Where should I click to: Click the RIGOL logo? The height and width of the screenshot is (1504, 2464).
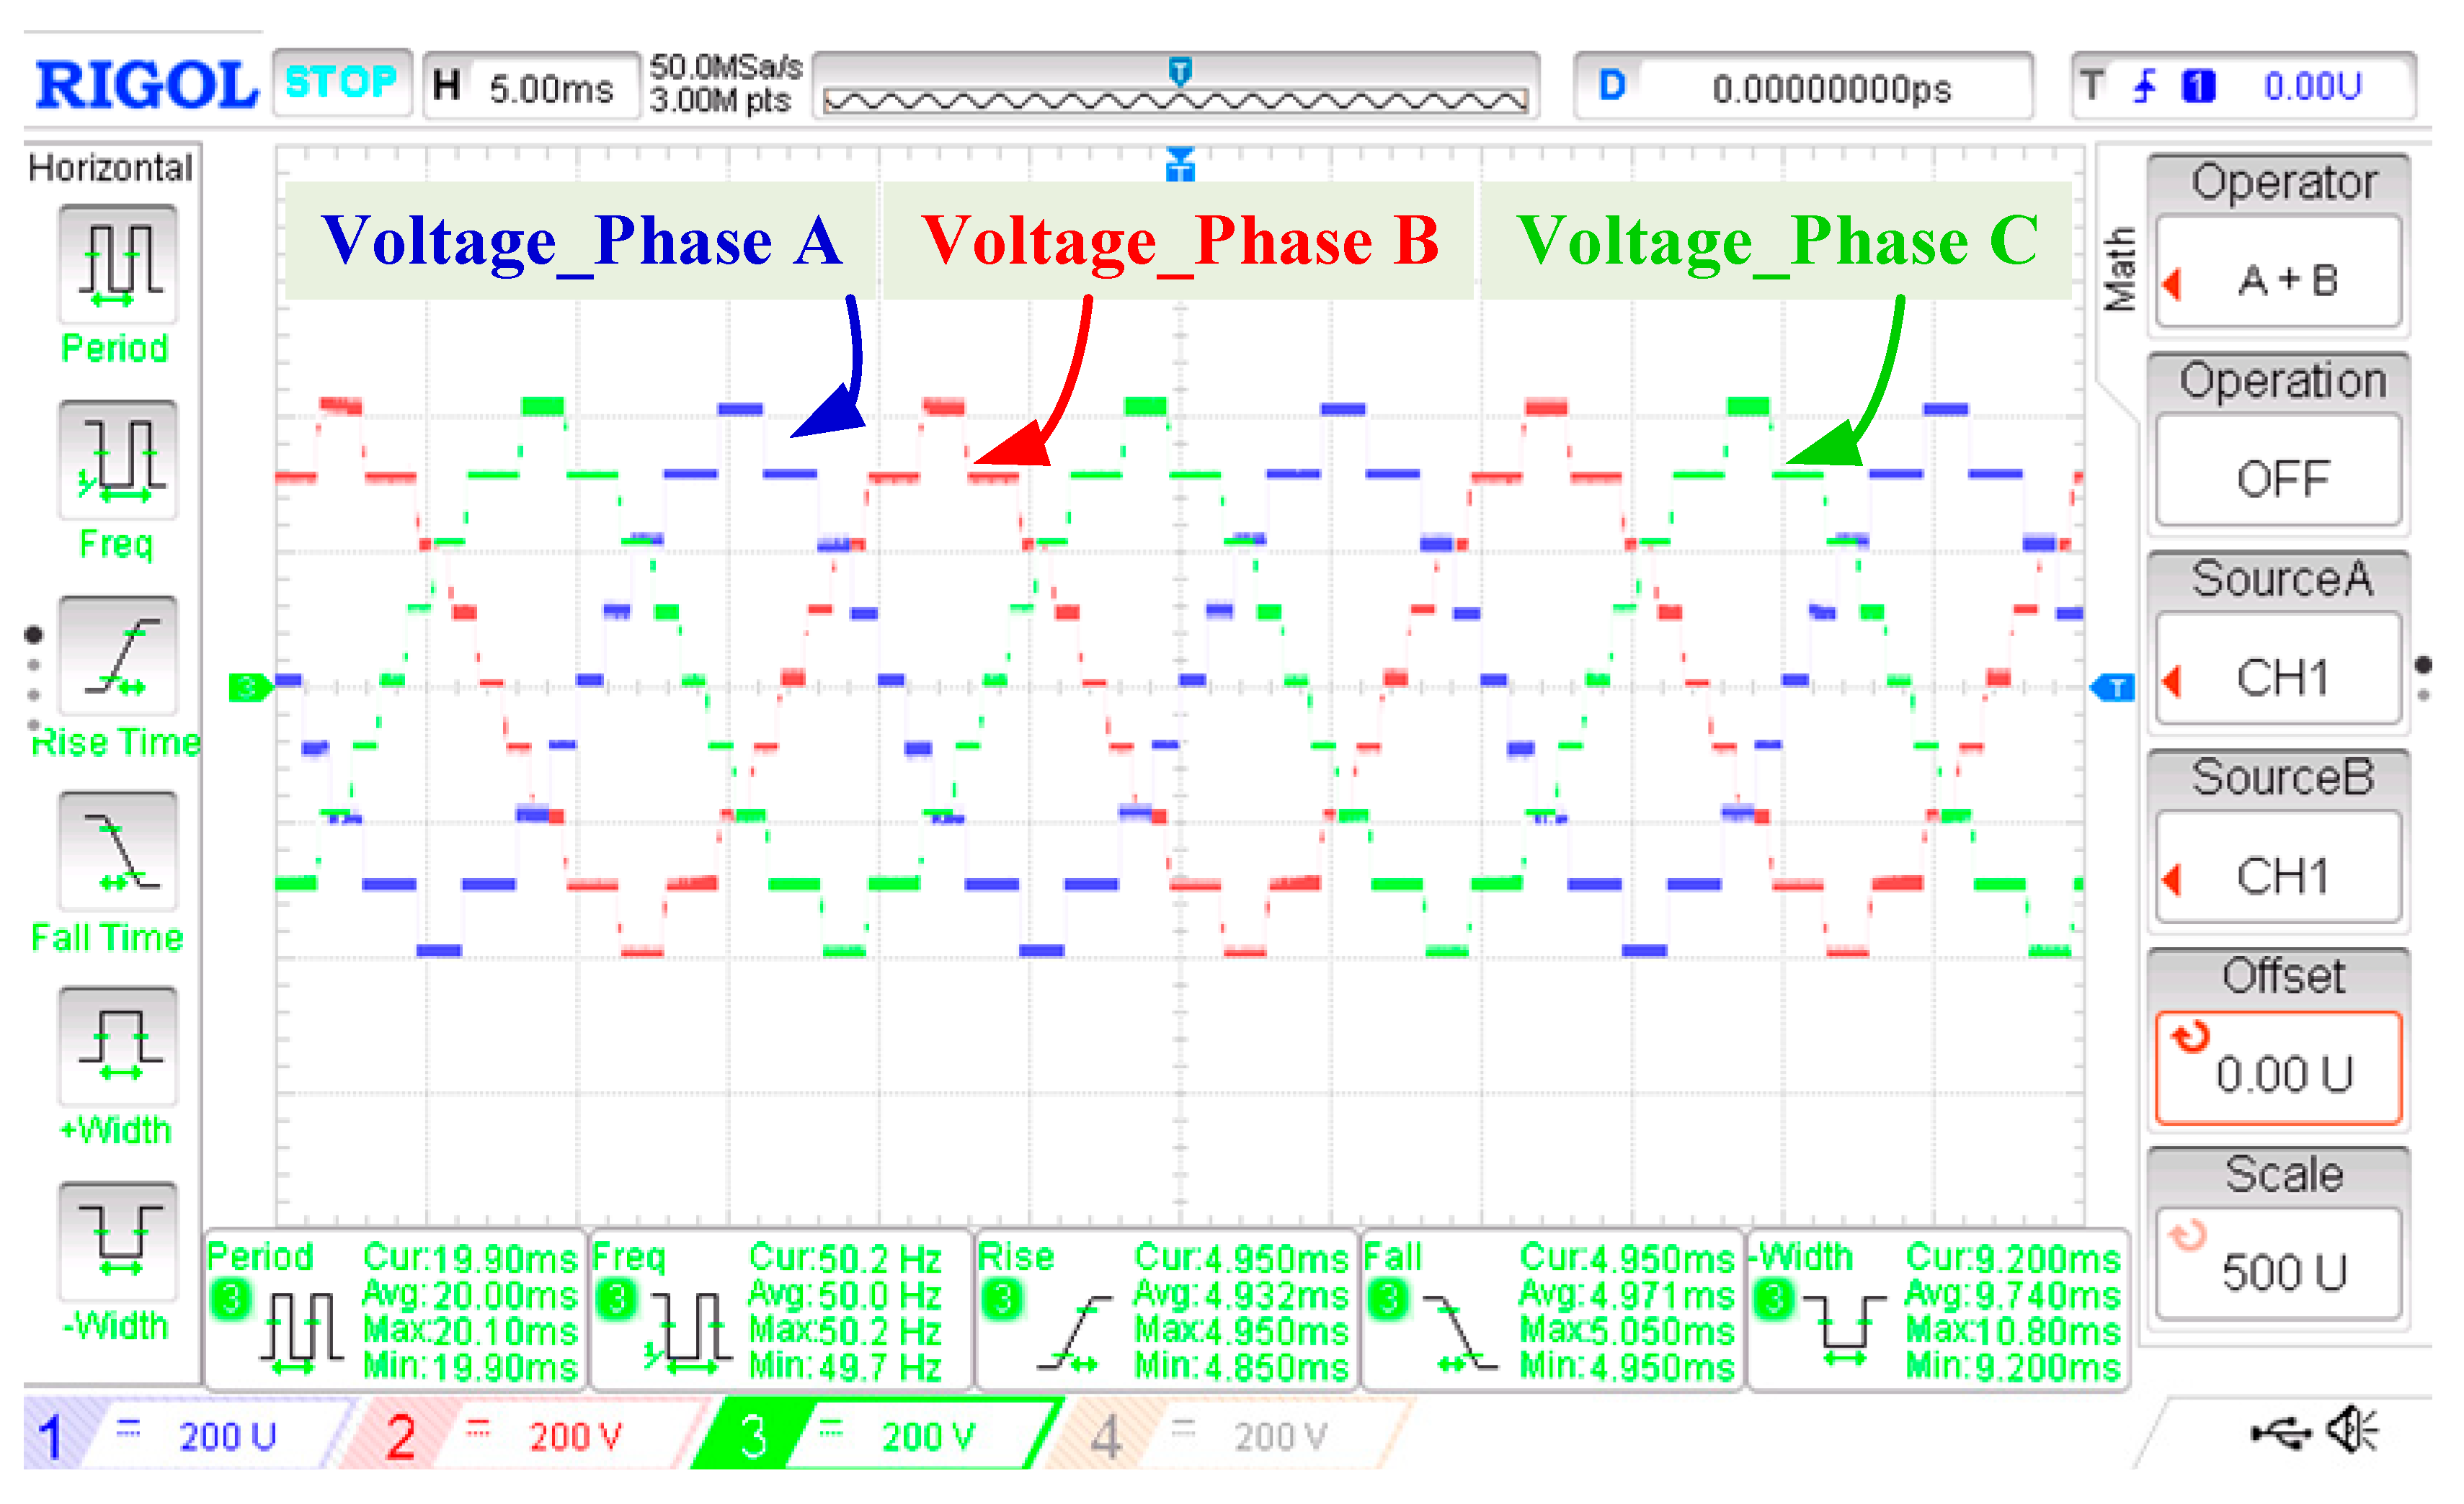point(147,84)
